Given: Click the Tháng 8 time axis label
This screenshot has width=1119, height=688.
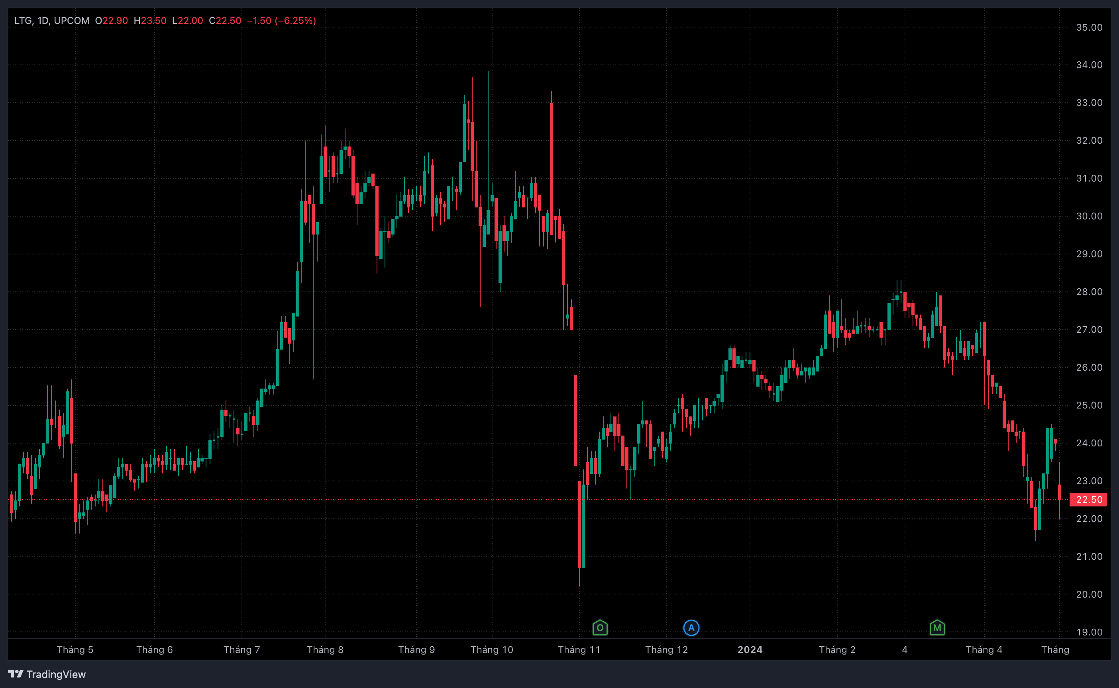Looking at the screenshot, I should pos(325,649).
